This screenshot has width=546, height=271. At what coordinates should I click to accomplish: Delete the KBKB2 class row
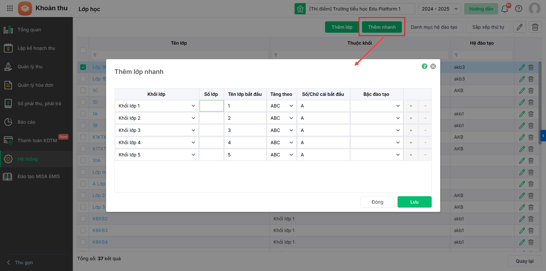click(531, 219)
